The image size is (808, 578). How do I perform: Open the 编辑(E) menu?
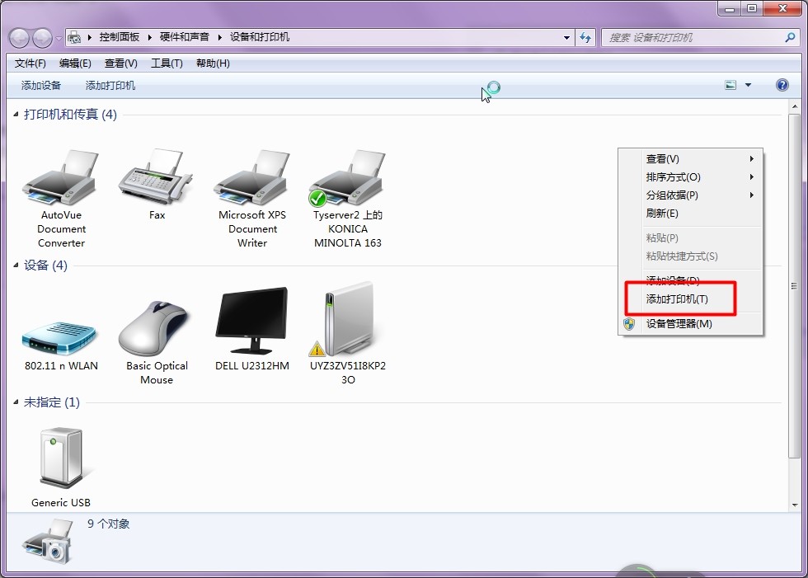click(x=75, y=63)
